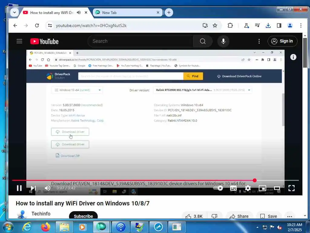
Task: Subscribe to Techinfo channel
Action: [83, 216]
